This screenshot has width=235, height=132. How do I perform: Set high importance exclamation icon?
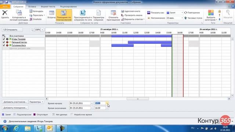tap(220, 15)
